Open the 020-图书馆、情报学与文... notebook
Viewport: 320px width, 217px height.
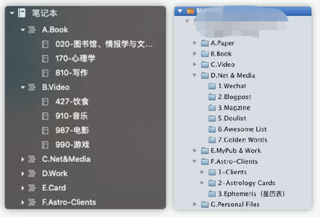click(104, 44)
